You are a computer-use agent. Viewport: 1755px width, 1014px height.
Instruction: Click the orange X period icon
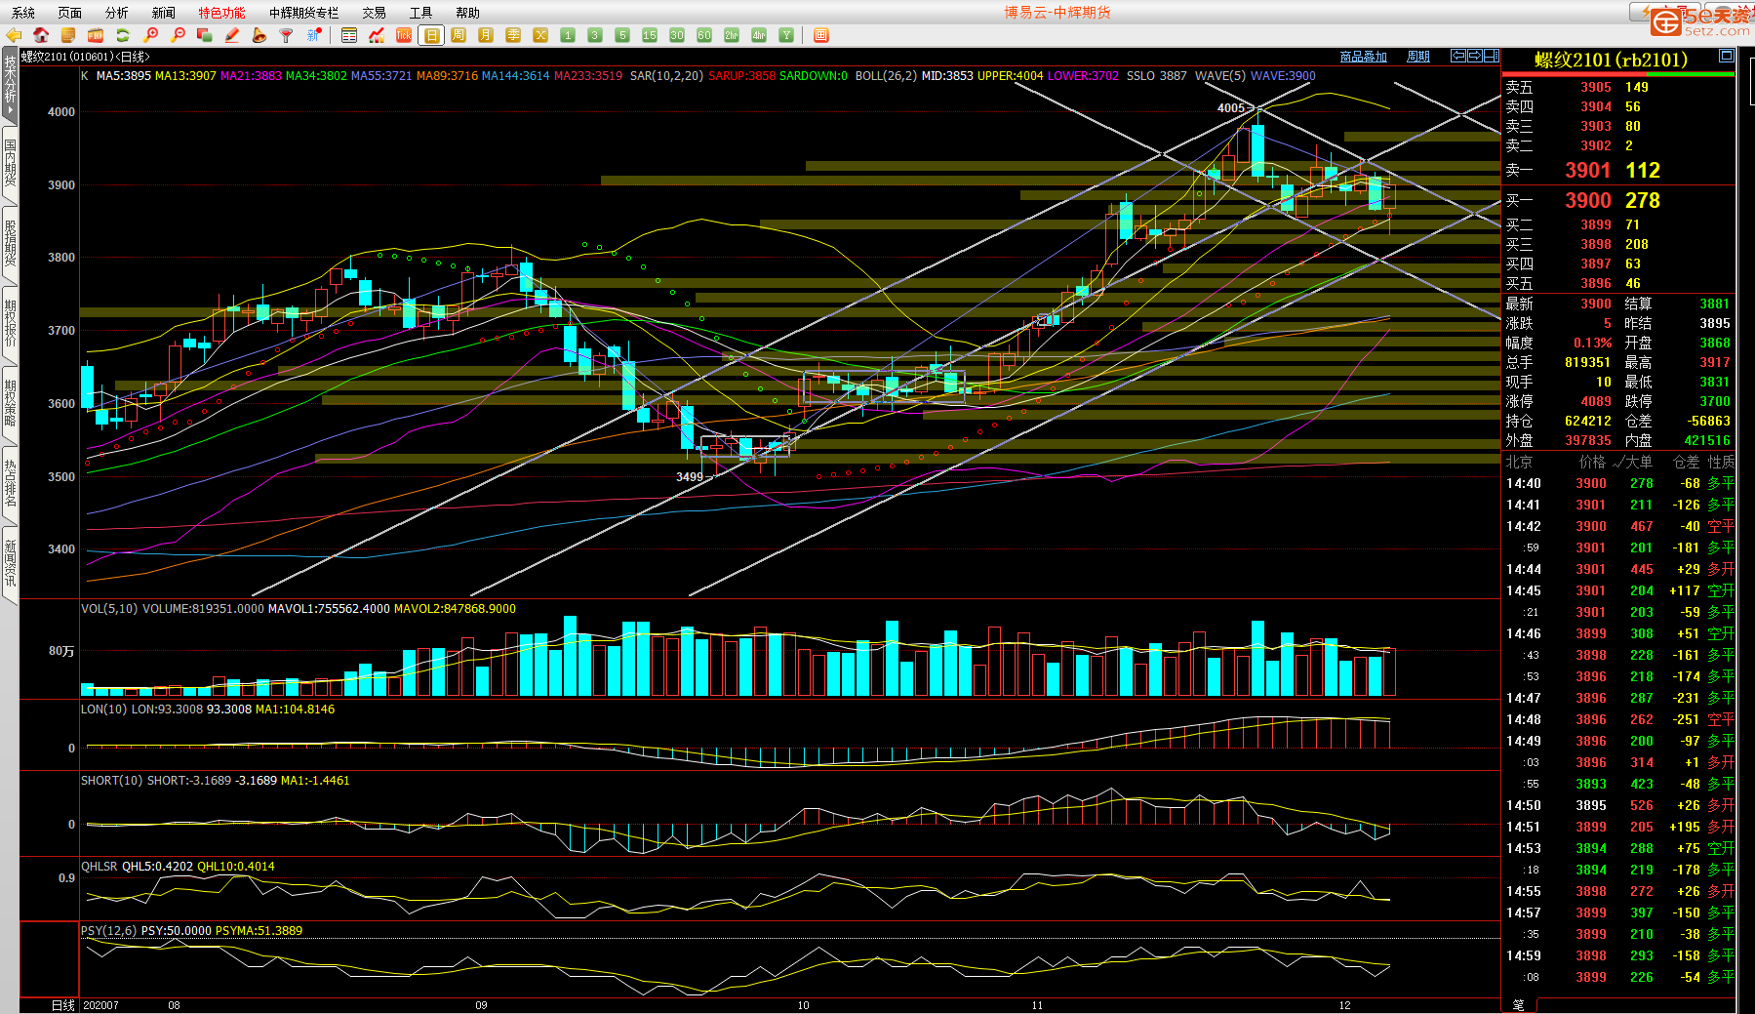(x=540, y=35)
